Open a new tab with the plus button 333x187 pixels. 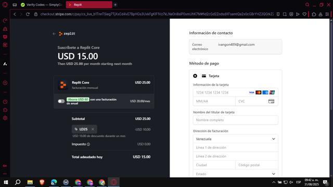click(x=116, y=5)
